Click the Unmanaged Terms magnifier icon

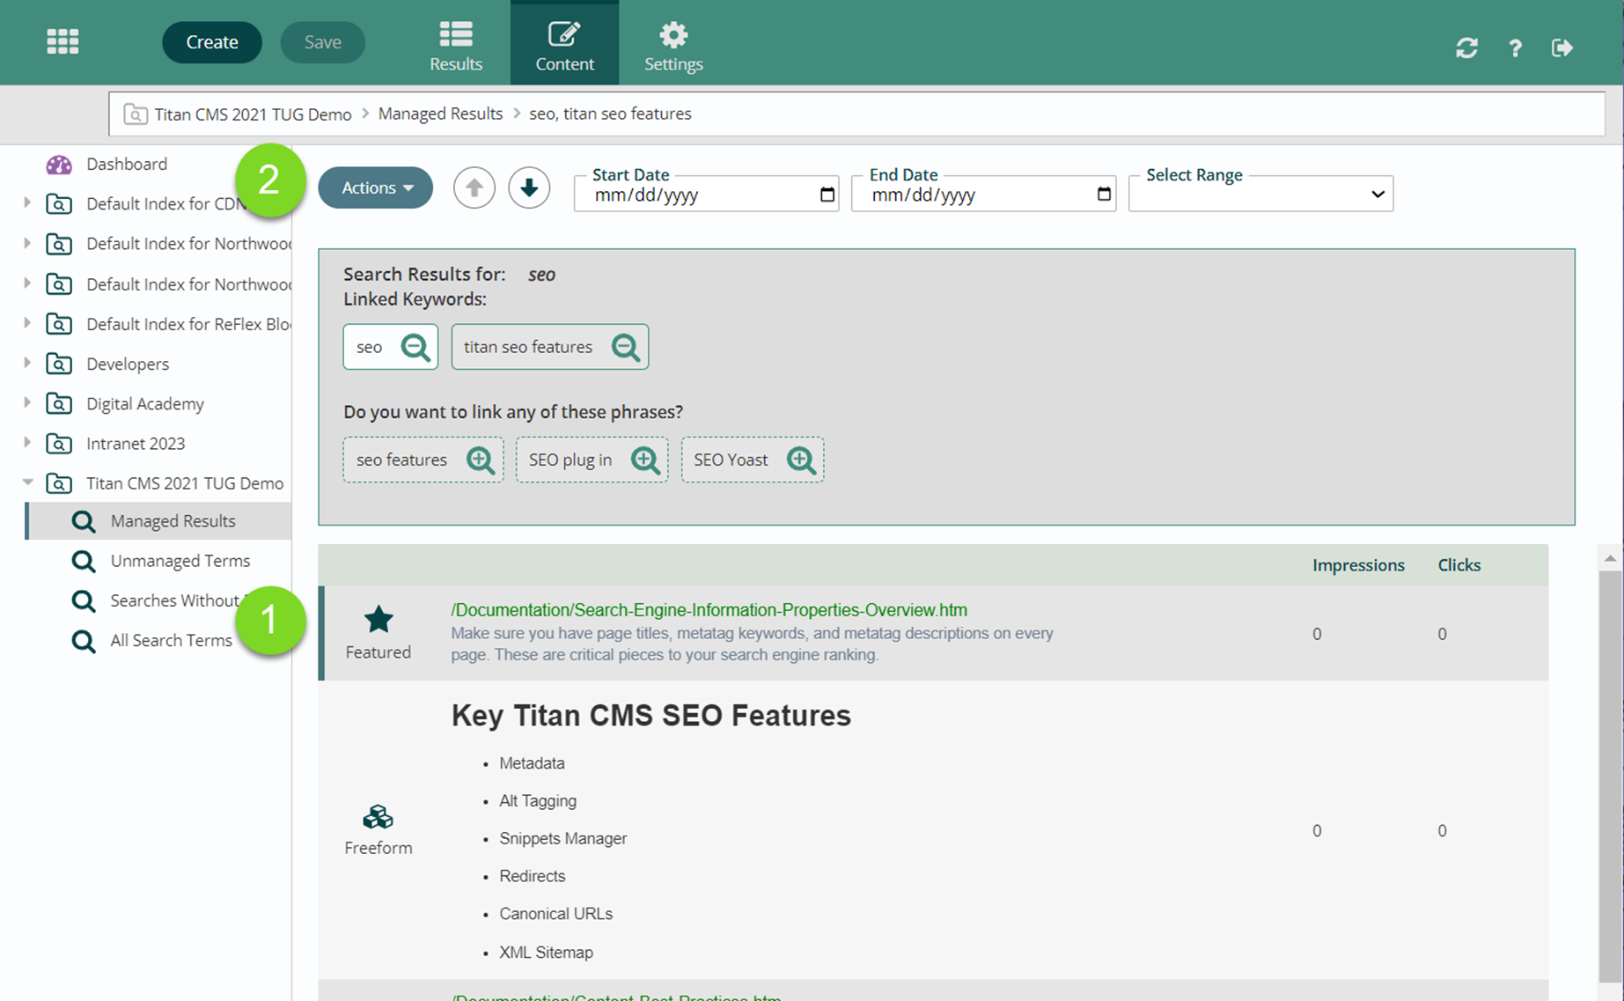click(84, 561)
